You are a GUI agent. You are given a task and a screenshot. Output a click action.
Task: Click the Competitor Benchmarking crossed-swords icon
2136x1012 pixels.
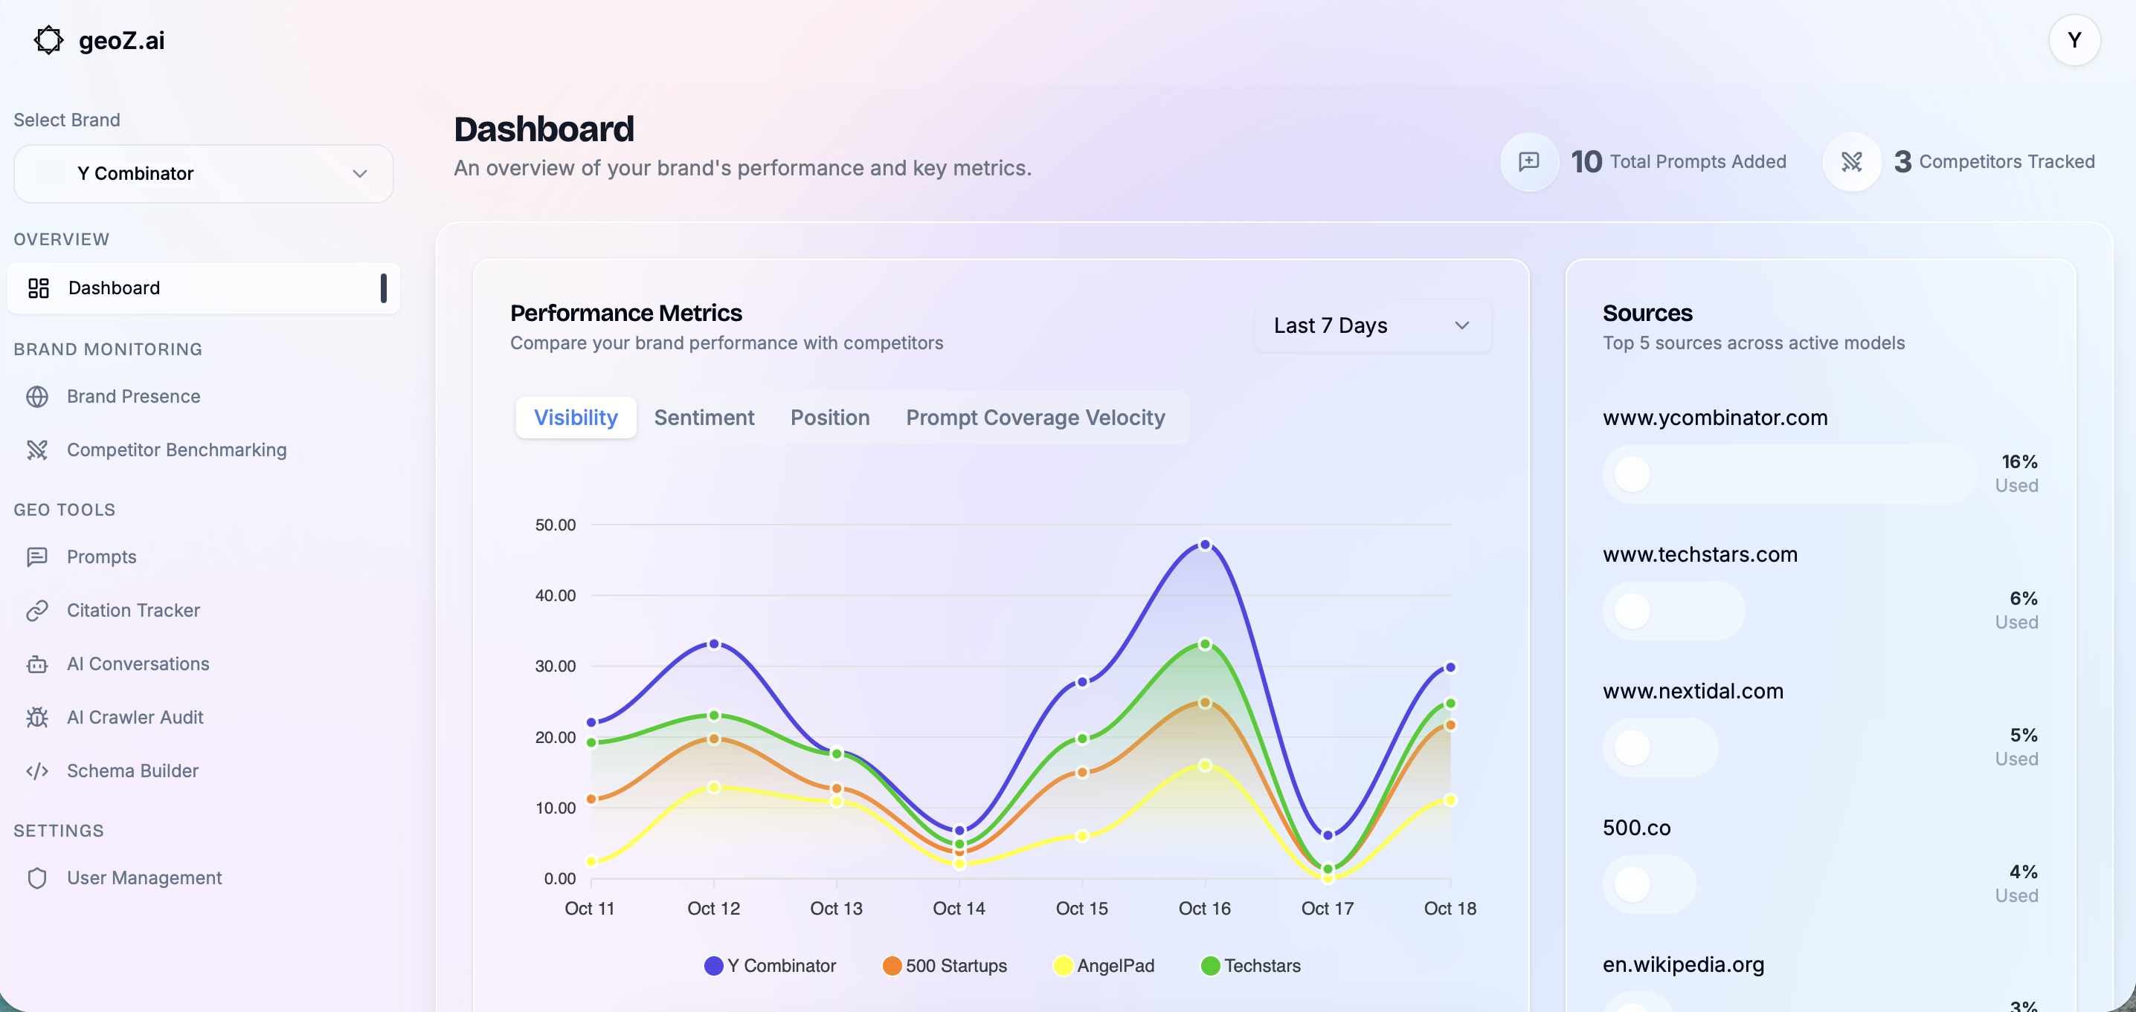point(37,450)
